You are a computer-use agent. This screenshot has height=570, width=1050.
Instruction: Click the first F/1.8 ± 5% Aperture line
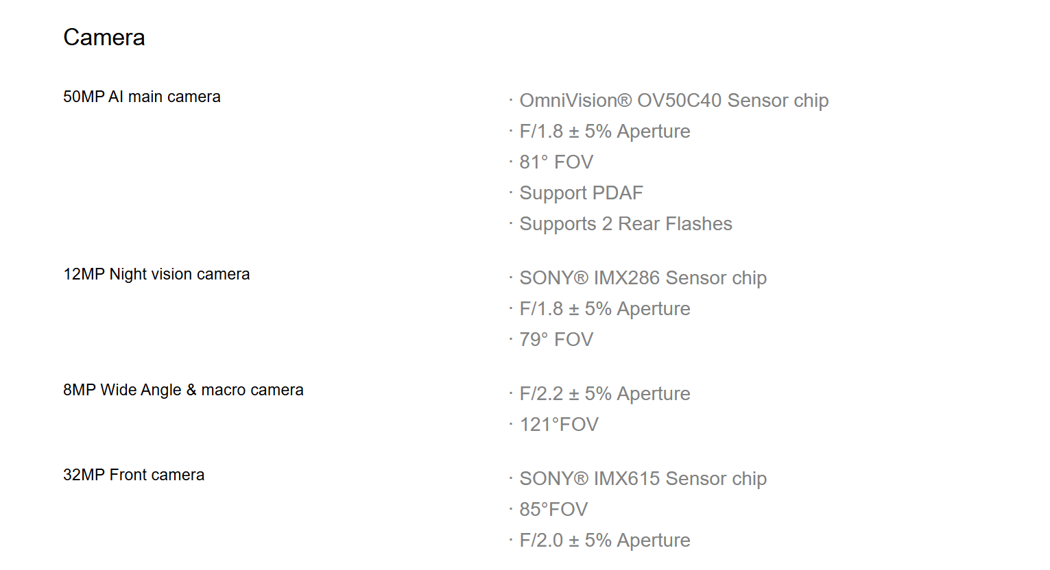605,132
